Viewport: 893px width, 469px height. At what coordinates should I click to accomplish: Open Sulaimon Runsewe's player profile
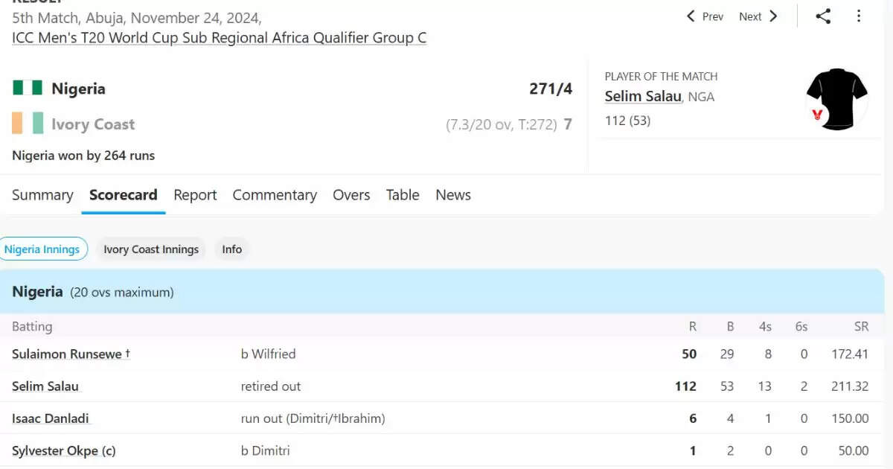[x=67, y=354]
